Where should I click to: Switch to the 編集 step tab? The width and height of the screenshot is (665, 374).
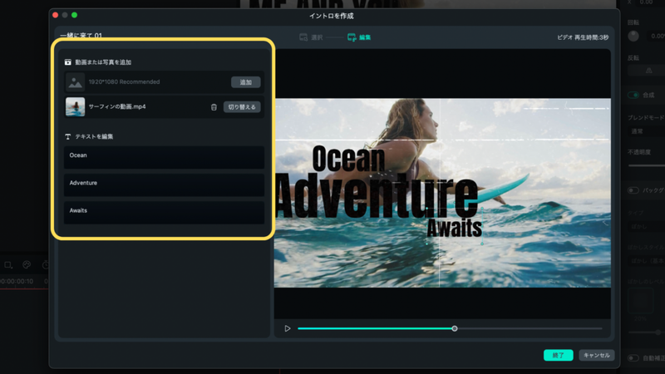(359, 37)
